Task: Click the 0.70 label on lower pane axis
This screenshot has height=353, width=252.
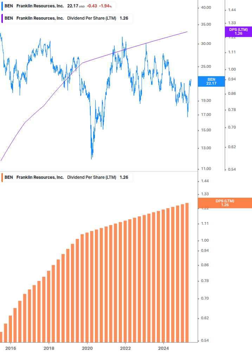Action: [205, 298]
